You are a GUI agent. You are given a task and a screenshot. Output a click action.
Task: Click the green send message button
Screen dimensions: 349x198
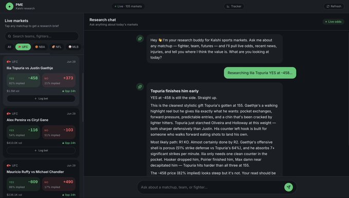[x=288, y=187]
